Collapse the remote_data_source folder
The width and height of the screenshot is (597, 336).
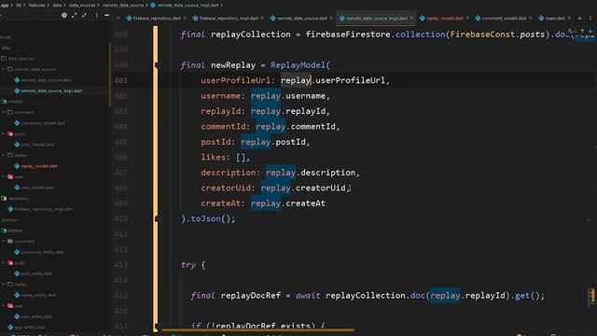tap(4, 69)
